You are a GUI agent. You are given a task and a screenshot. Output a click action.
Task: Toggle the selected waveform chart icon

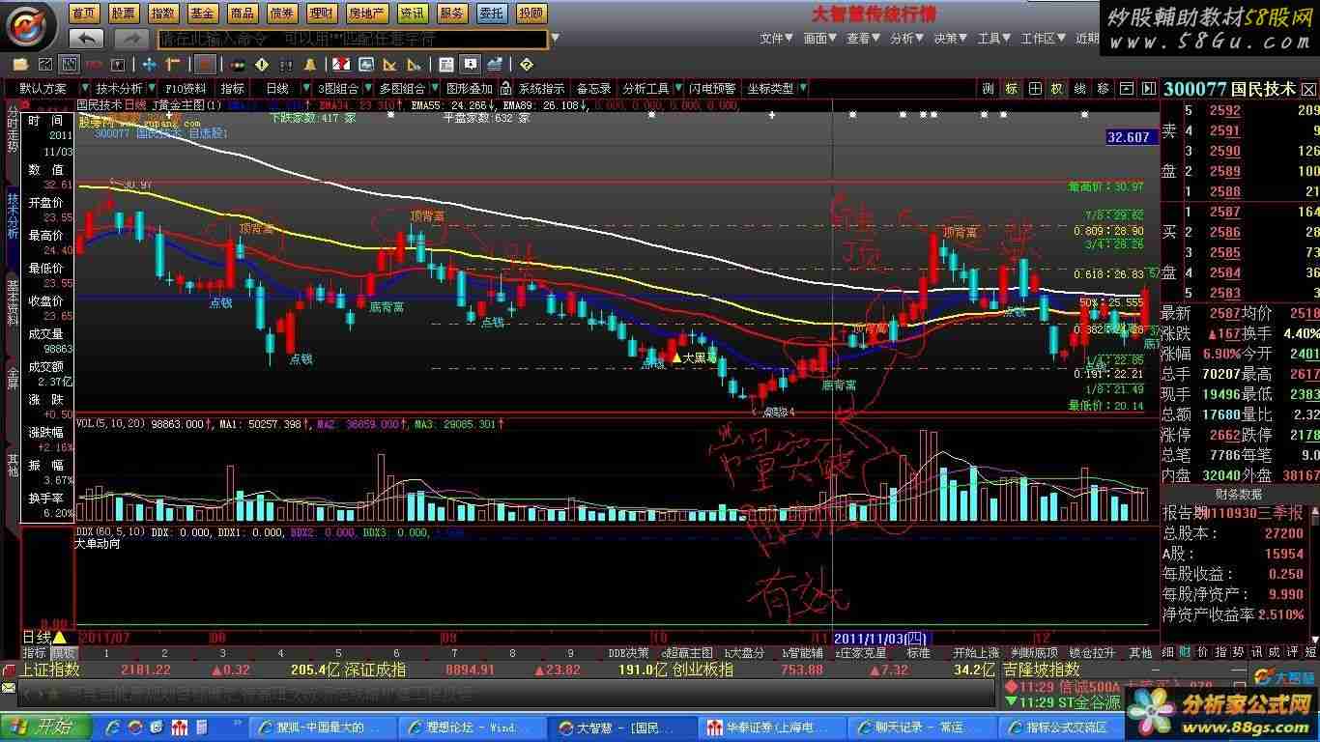[70, 65]
